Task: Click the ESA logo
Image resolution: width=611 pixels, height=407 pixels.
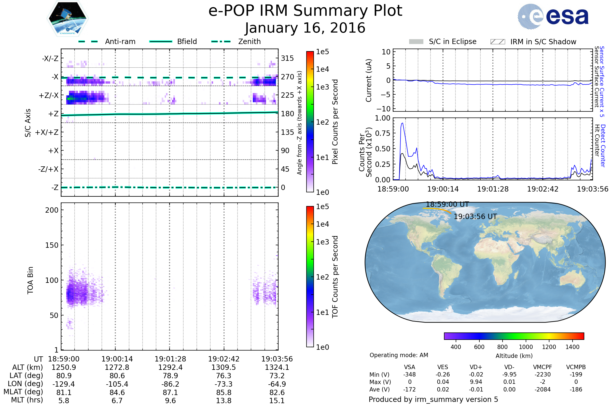Action: coord(553,17)
